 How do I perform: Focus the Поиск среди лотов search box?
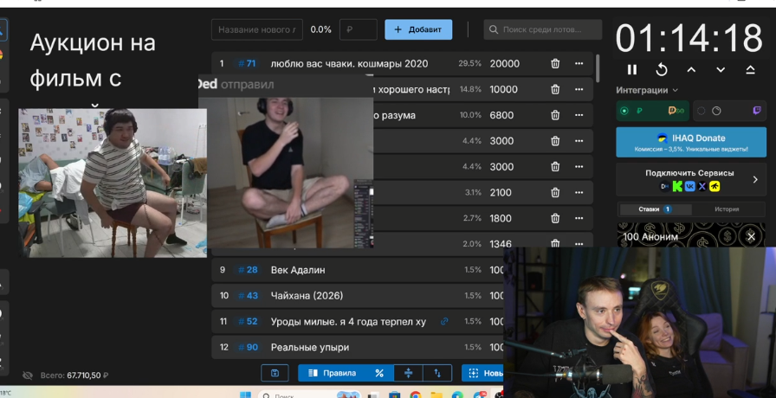tap(543, 29)
